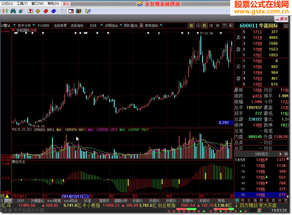
Task: Click the yellow triangle beside 线 label
Action: tap(7, 196)
